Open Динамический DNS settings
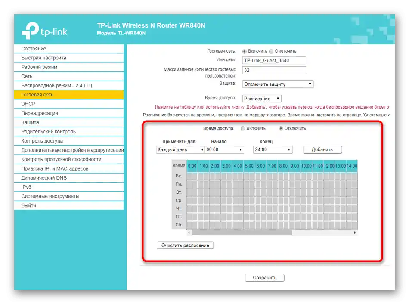This screenshot has height=304, width=409. click(68, 178)
